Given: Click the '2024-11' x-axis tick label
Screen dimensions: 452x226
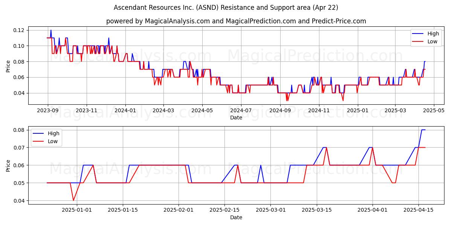Looking at the screenshot, I should click(x=319, y=110).
